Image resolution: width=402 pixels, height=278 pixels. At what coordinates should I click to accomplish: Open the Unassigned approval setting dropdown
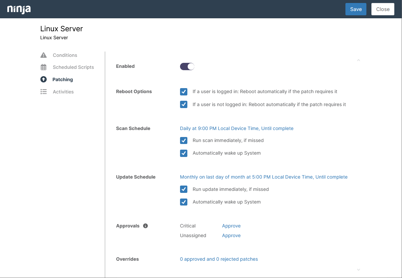click(x=231, y=235)
